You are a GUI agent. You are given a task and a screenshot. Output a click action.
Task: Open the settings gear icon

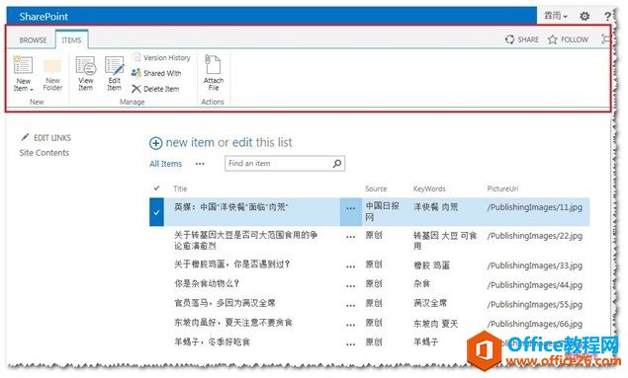tap(584, 16)
